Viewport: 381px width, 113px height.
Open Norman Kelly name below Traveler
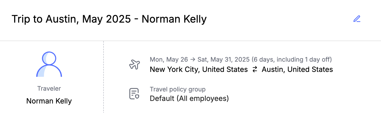tap(49, 101)
